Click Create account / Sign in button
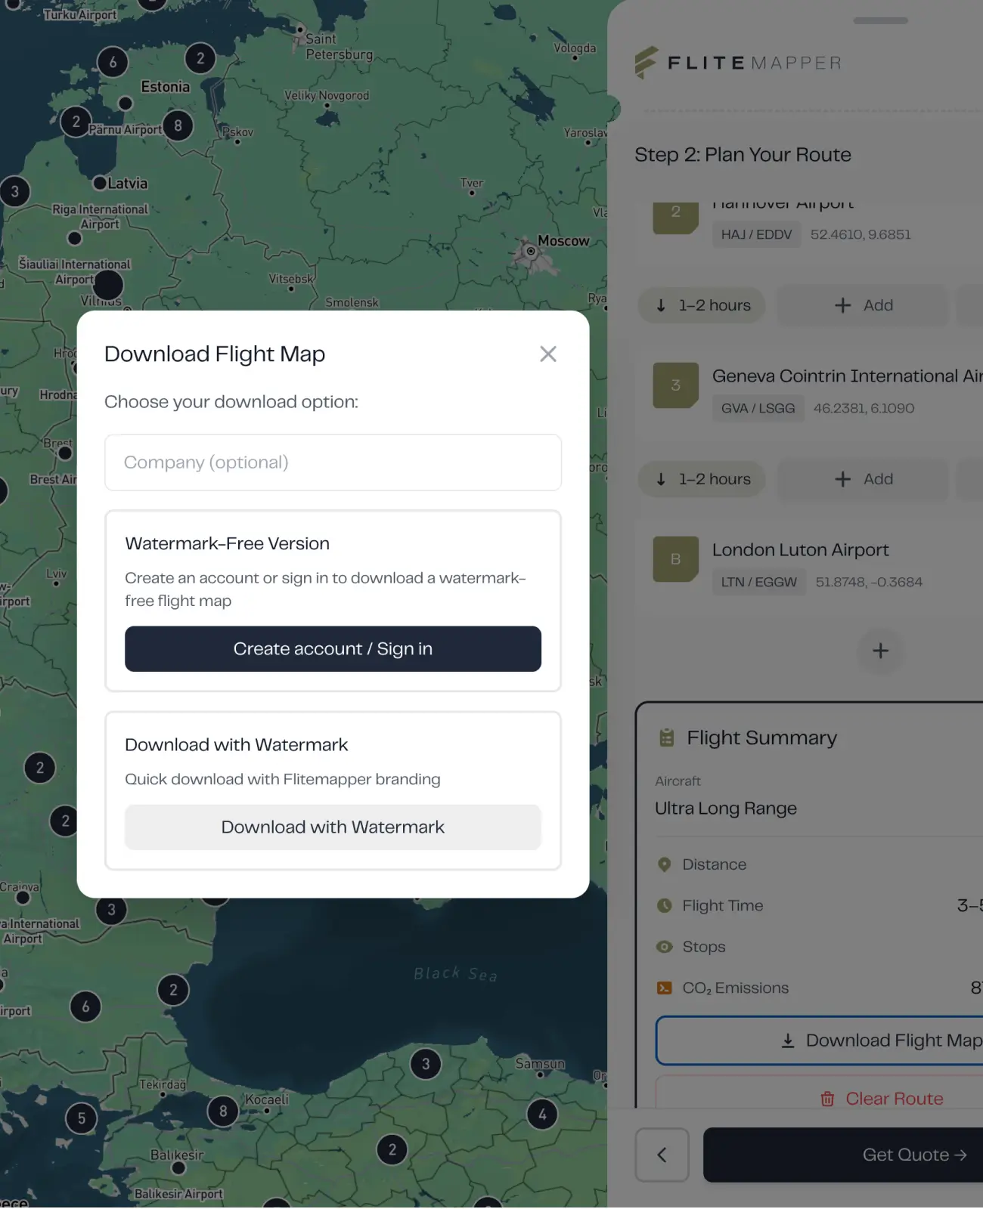The height and width of the screenshot is (1209, 983). coord(333,649)
